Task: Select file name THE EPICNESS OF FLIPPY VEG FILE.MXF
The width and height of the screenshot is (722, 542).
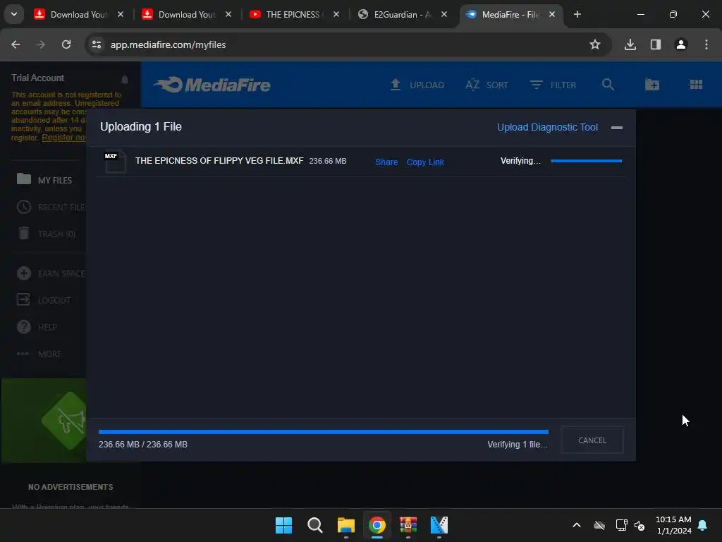Action: point(219,161)
